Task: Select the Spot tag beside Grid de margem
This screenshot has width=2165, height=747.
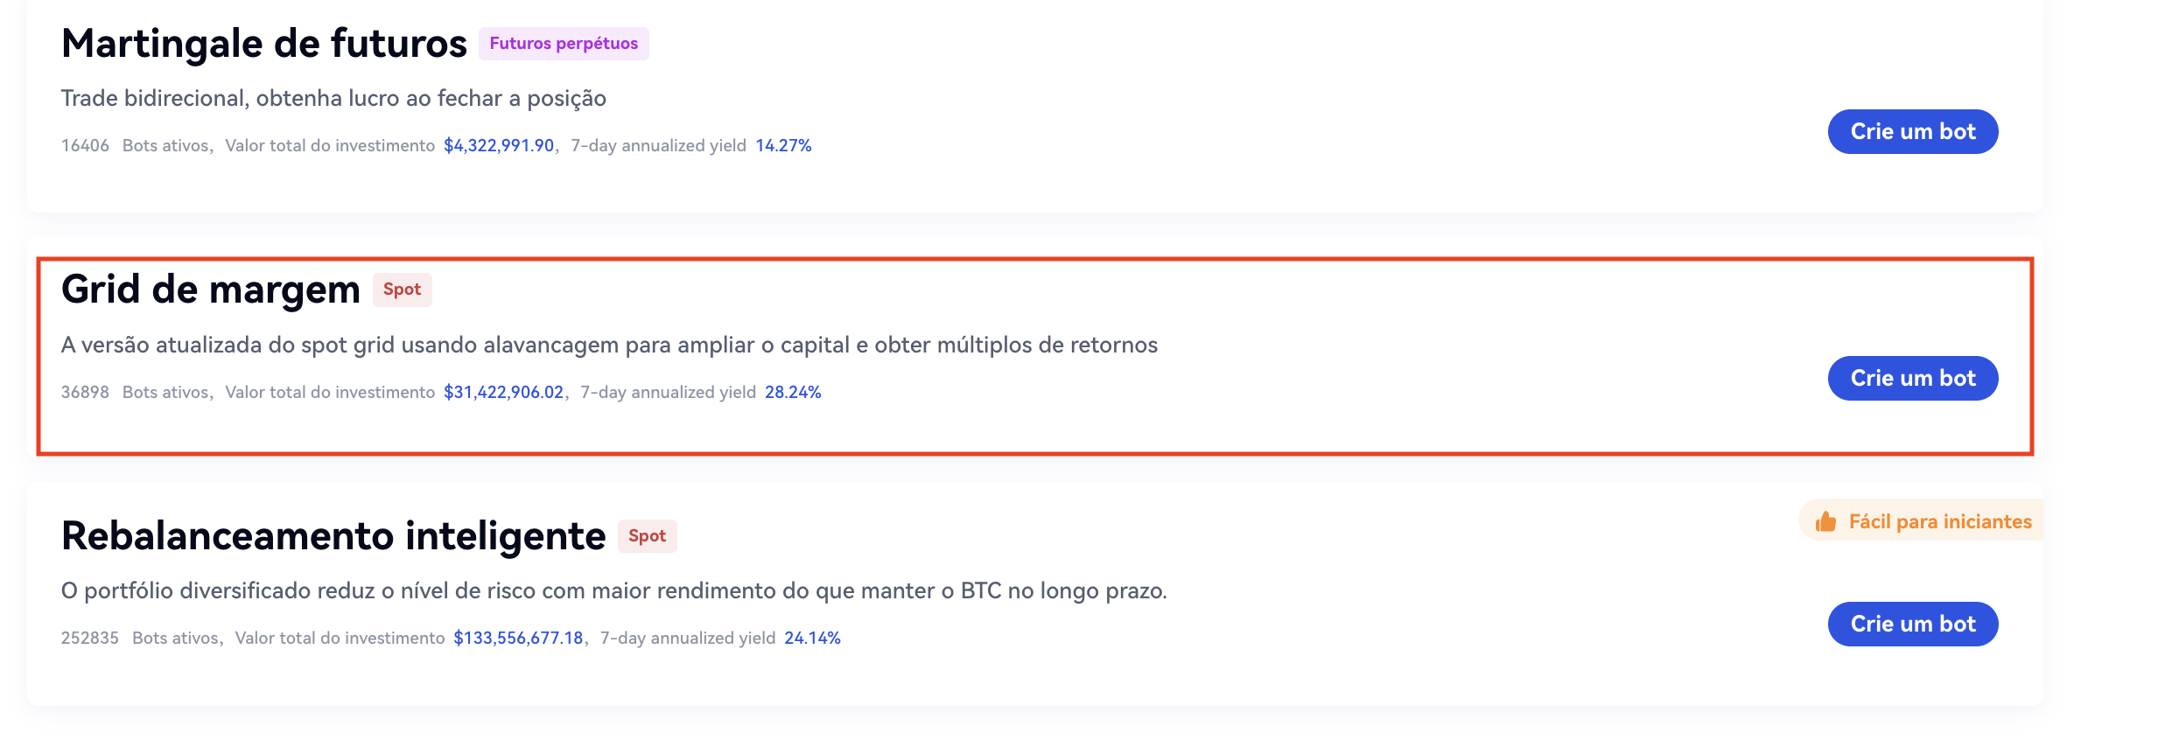Action: (x=402, y=290)
